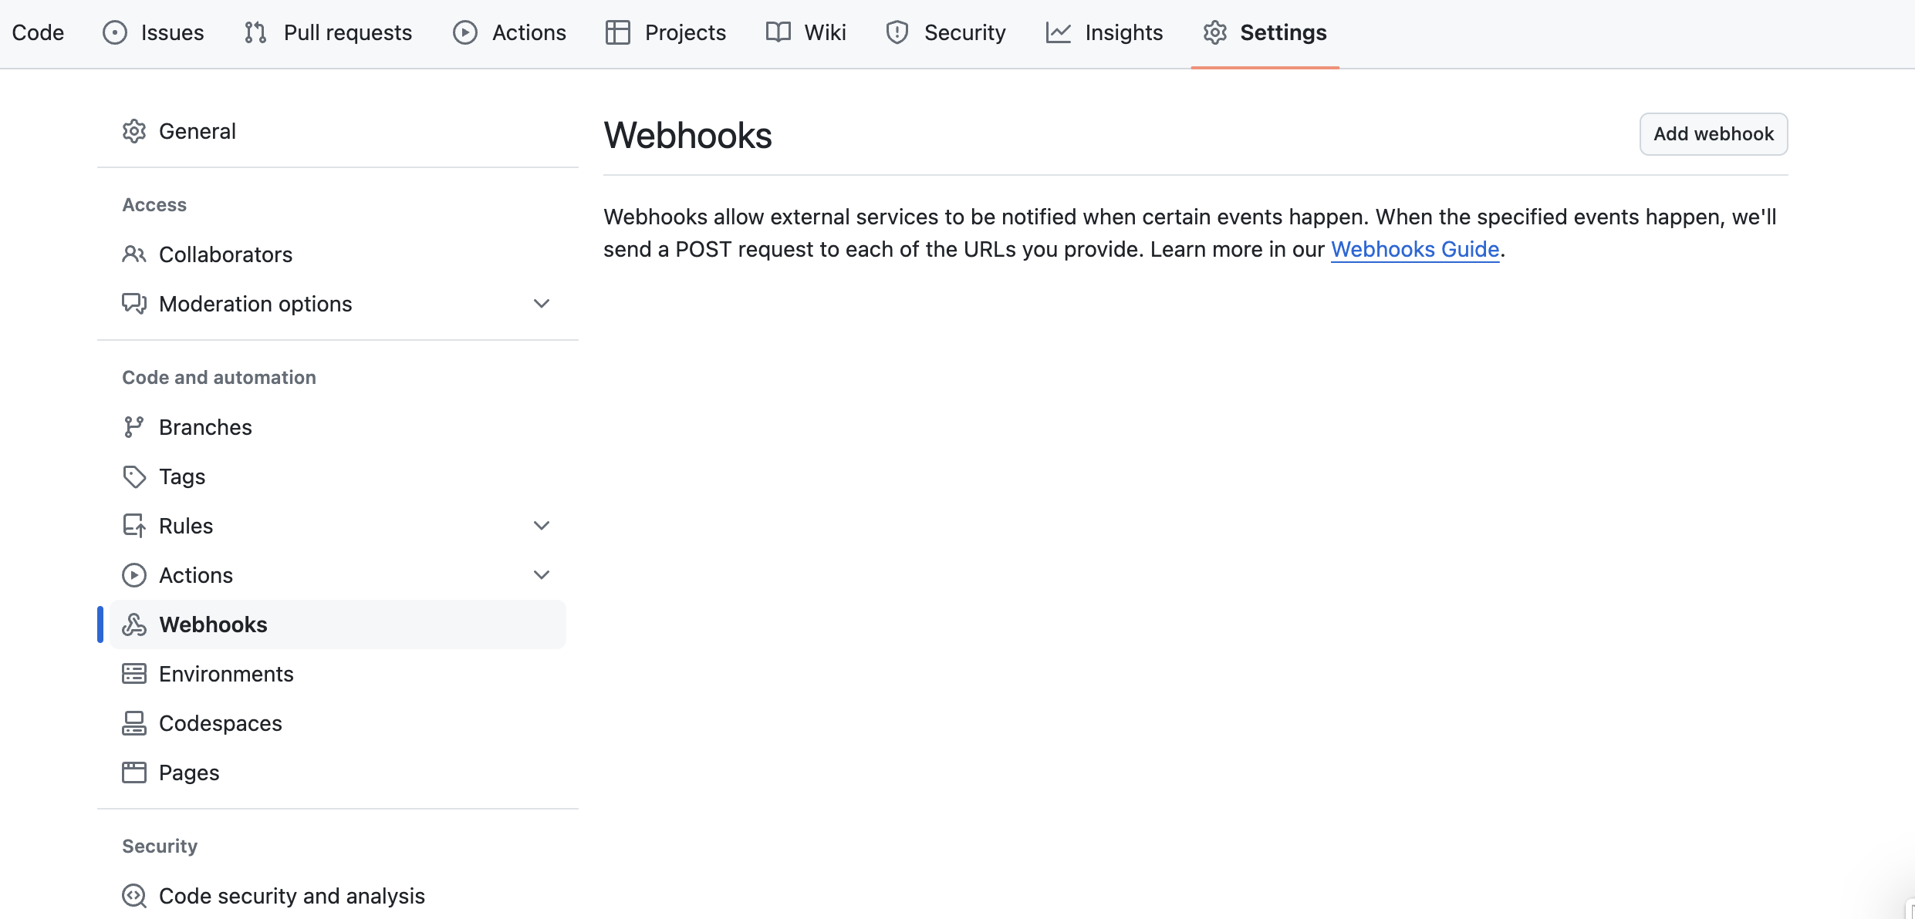
Task: Open the Issues tab
Action: (154, 32)
